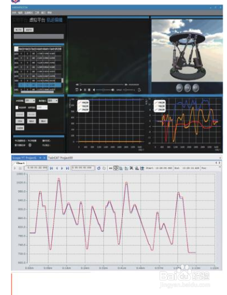Mute audio using the speaker icon
This screenshot has width=227, height=295.
click(x=94, y=90)
